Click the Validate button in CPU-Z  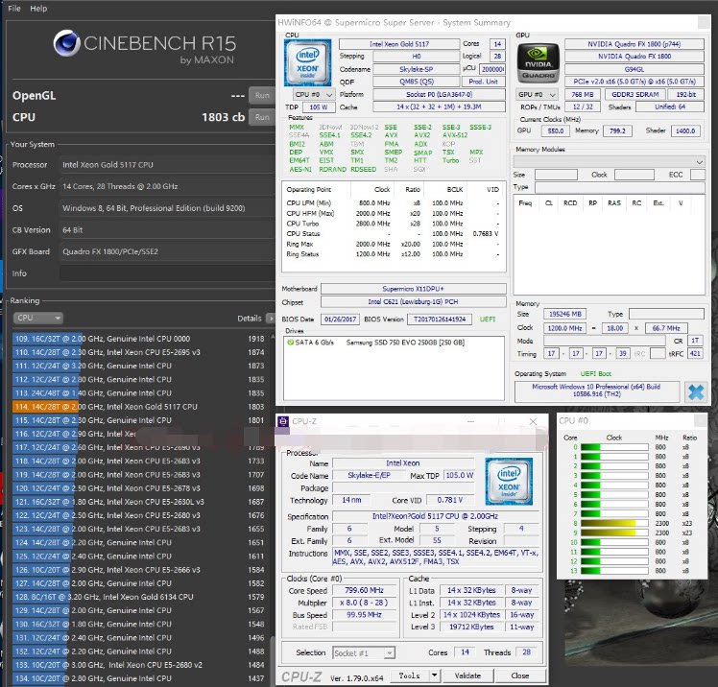coord(467,675)
